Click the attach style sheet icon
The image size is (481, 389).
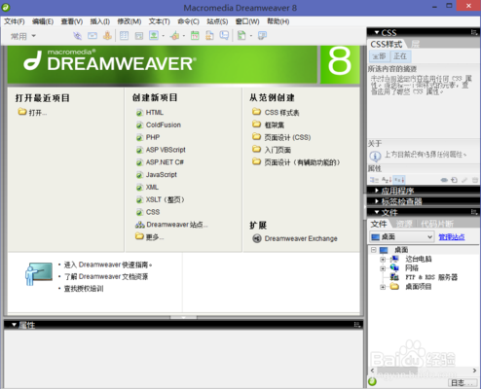[444, 180]
